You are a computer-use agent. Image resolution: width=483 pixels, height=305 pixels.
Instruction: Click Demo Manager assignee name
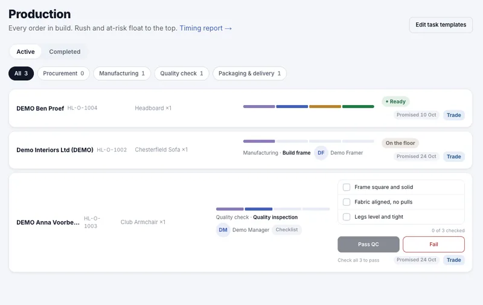(x=251, y=230)
